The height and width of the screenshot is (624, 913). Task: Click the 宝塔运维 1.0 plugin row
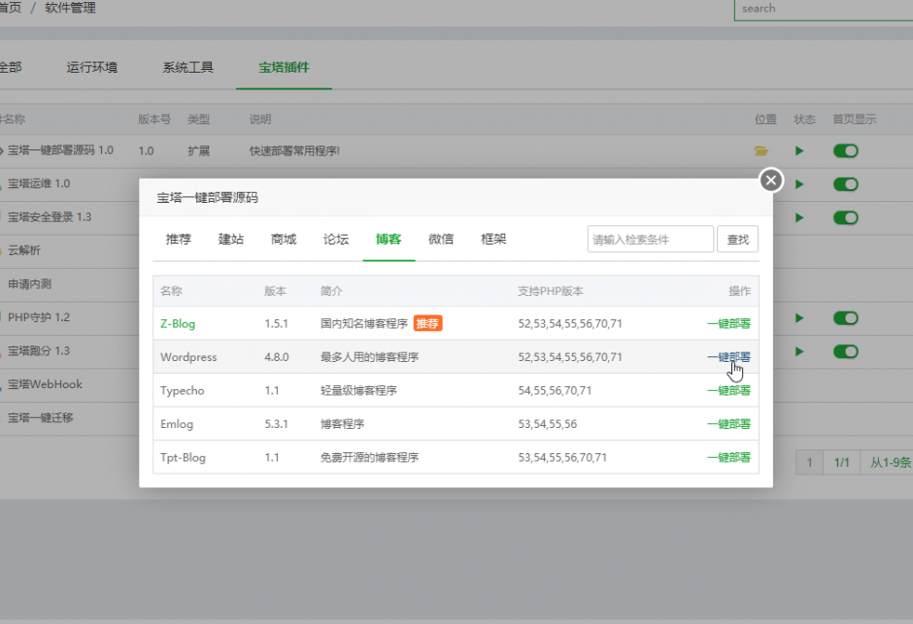coord(39,183)
